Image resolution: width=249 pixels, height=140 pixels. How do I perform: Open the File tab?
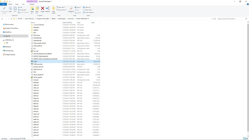pyautogui.click(x=3, y=4)
